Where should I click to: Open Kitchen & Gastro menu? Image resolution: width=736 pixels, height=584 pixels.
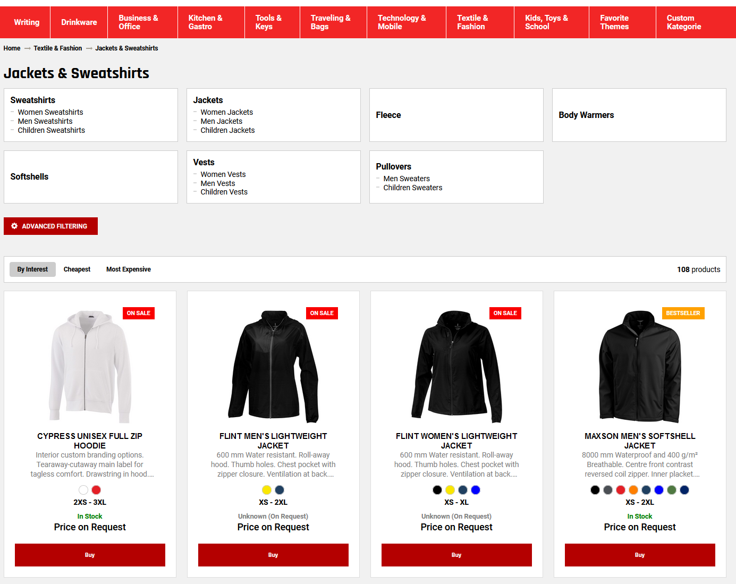pos(211,22)
